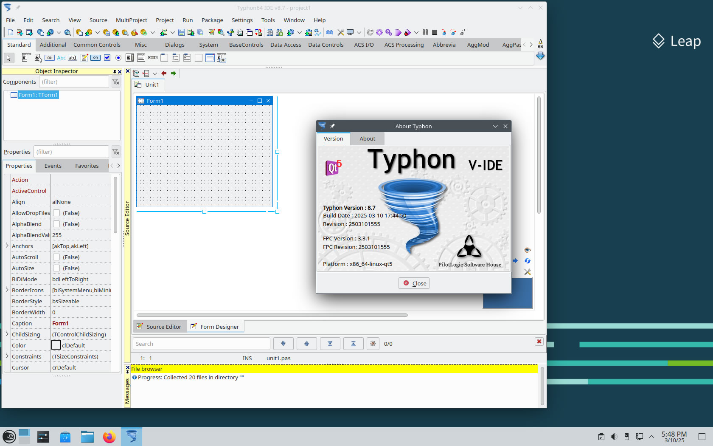The height and width of the screenshot is (446, 713).
Task: Expand the ChildSizing property
Action: click(7, 334)
